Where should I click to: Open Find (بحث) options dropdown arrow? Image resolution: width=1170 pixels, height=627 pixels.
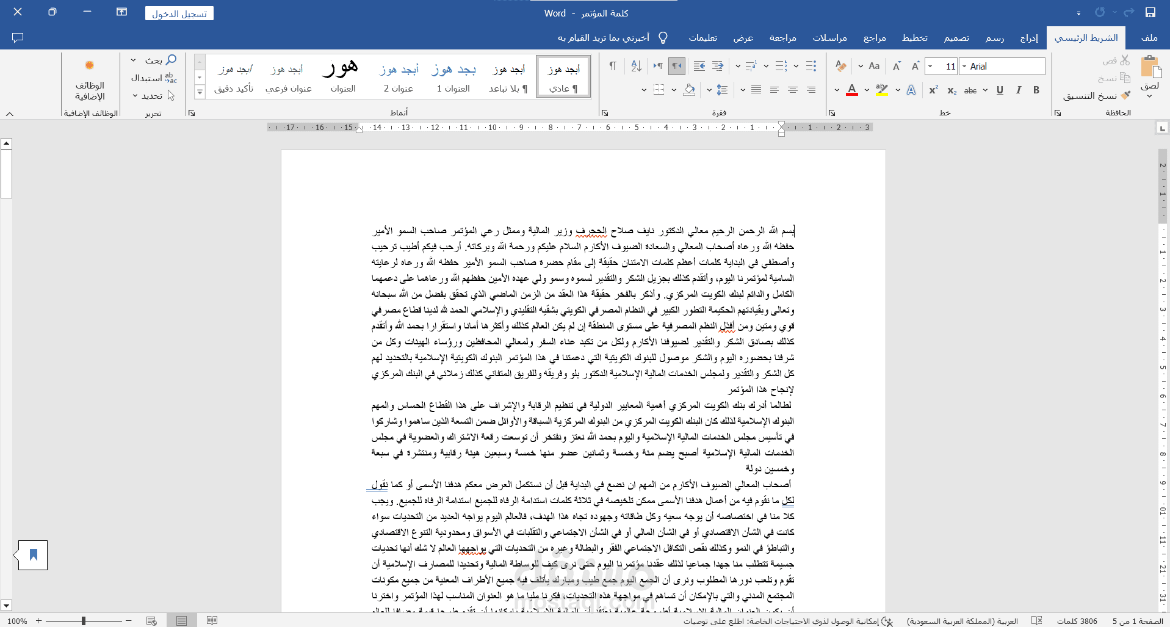pos(134,60)
